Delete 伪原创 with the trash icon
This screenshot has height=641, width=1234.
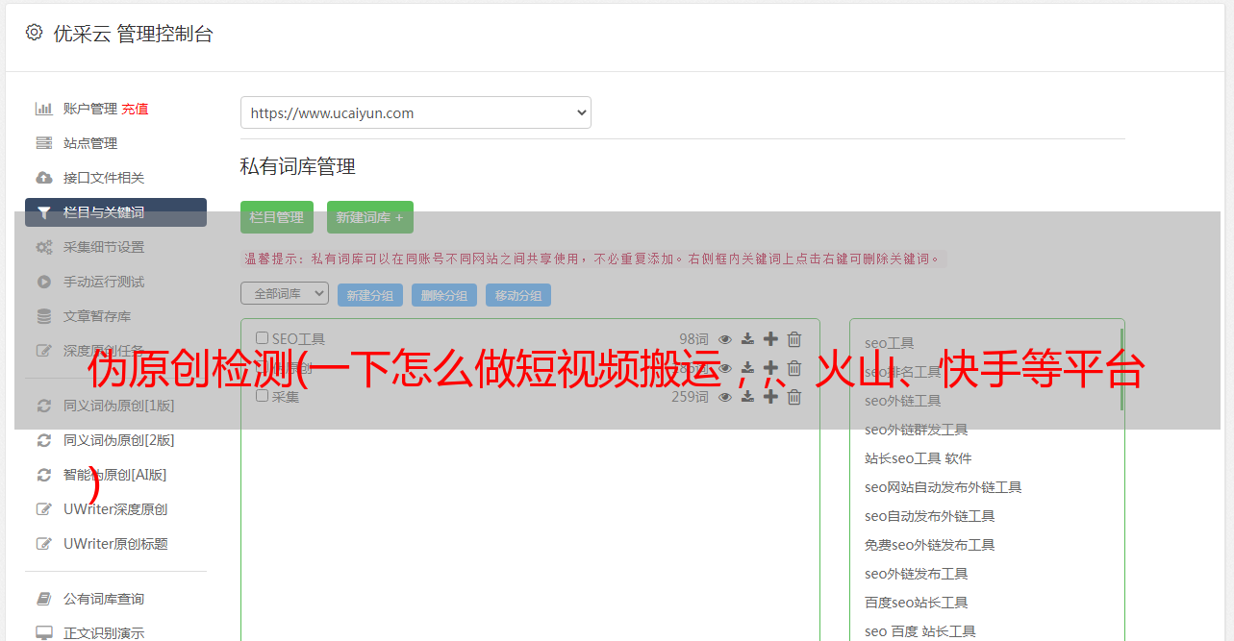point(794,368)
